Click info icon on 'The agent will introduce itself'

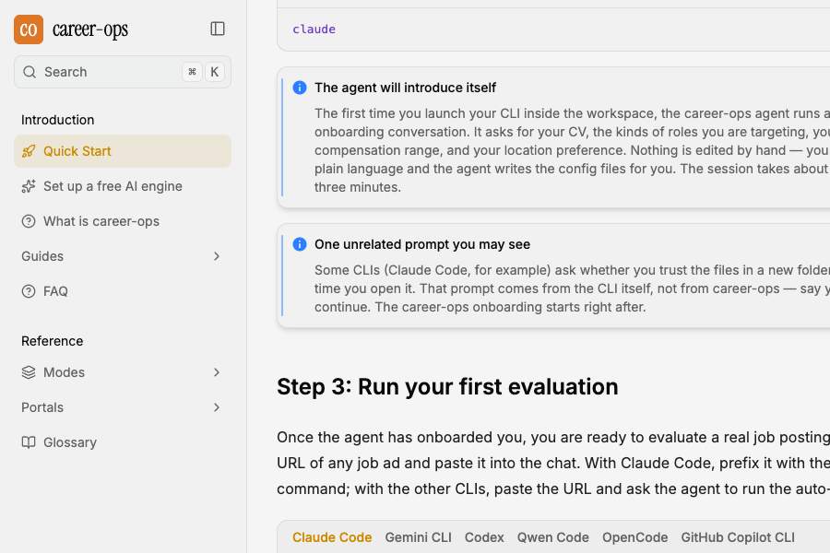(300, 88)
